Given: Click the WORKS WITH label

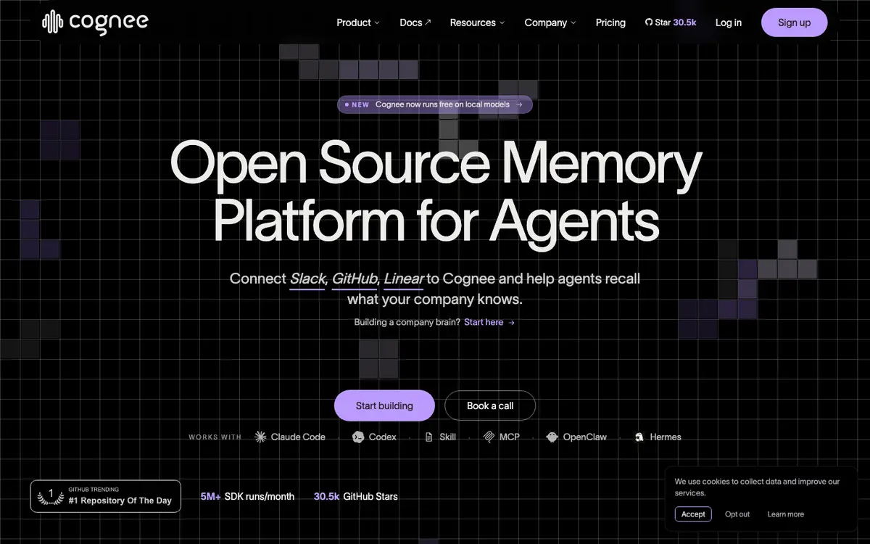Looking at the screenshot, I should 215,437.
